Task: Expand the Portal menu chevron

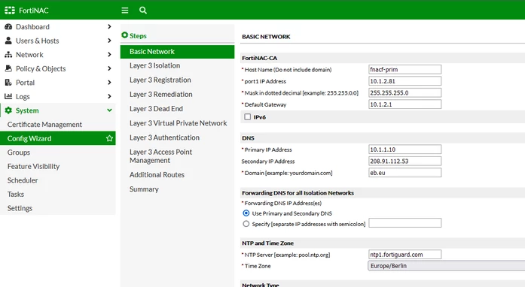Action: pyautogui.click(x=109, y=82)
